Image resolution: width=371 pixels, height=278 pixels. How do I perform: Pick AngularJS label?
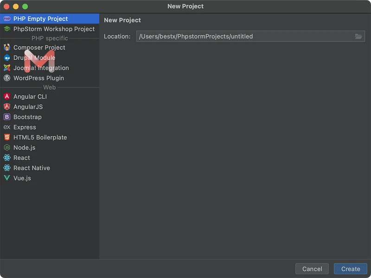(x=28, y=107)
